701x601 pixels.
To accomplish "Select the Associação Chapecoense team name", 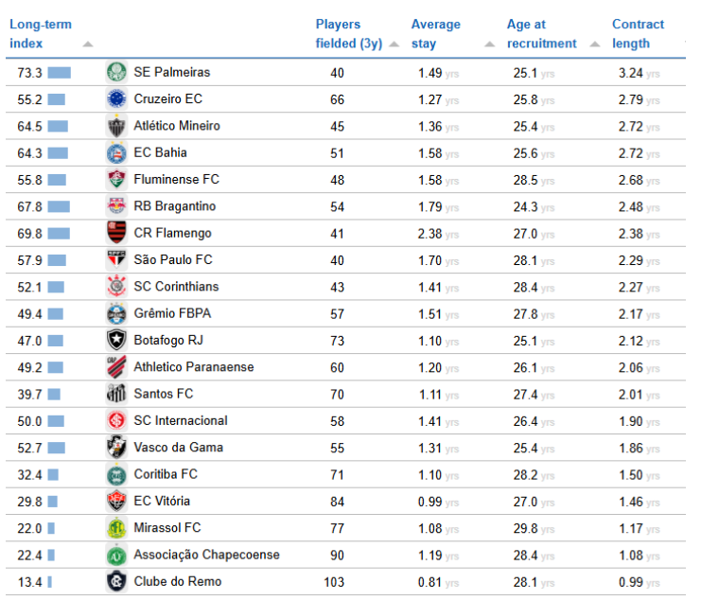I will point(206,555).
